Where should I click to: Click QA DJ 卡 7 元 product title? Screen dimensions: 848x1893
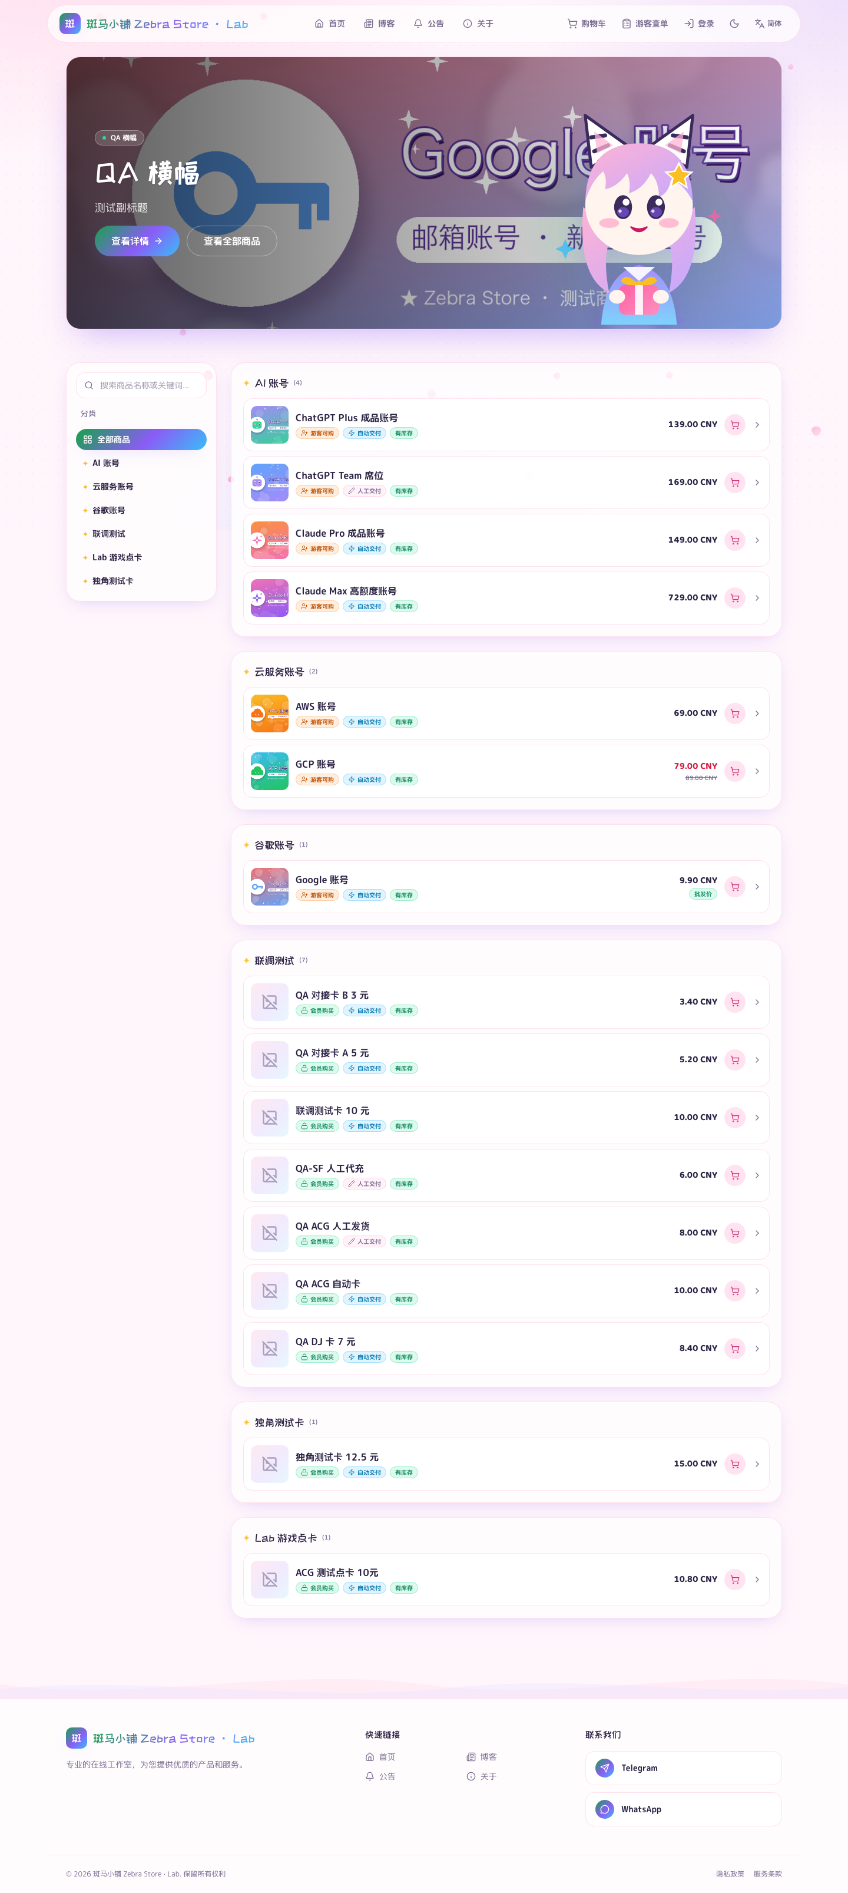coord(325,1342)
